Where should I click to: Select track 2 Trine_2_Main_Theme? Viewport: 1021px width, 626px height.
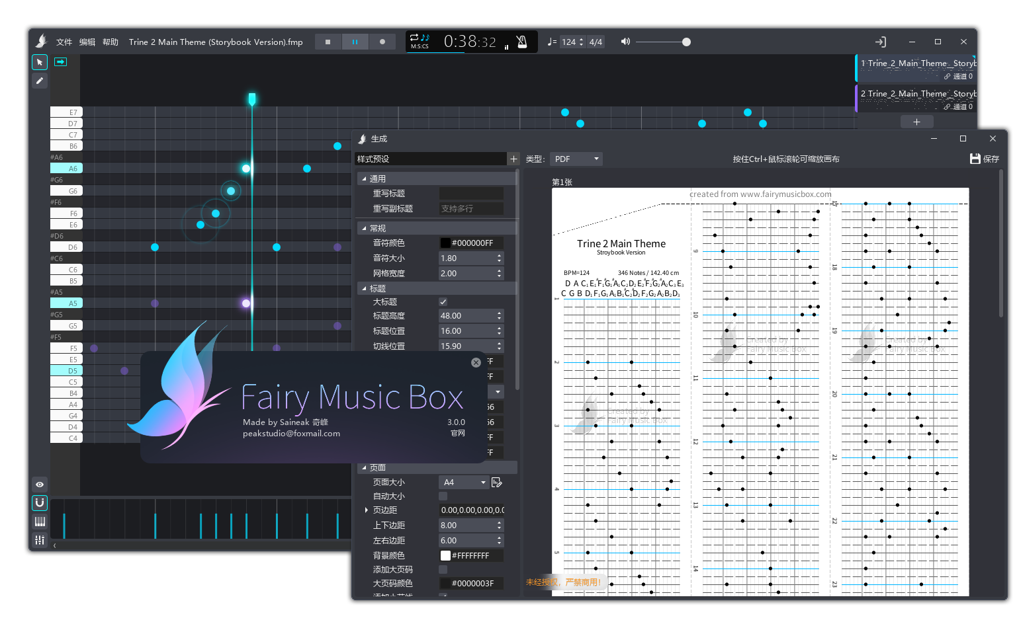point(916,99)
